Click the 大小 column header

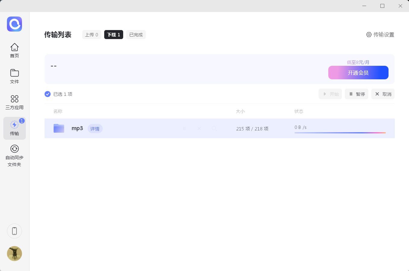click(240, 111)
